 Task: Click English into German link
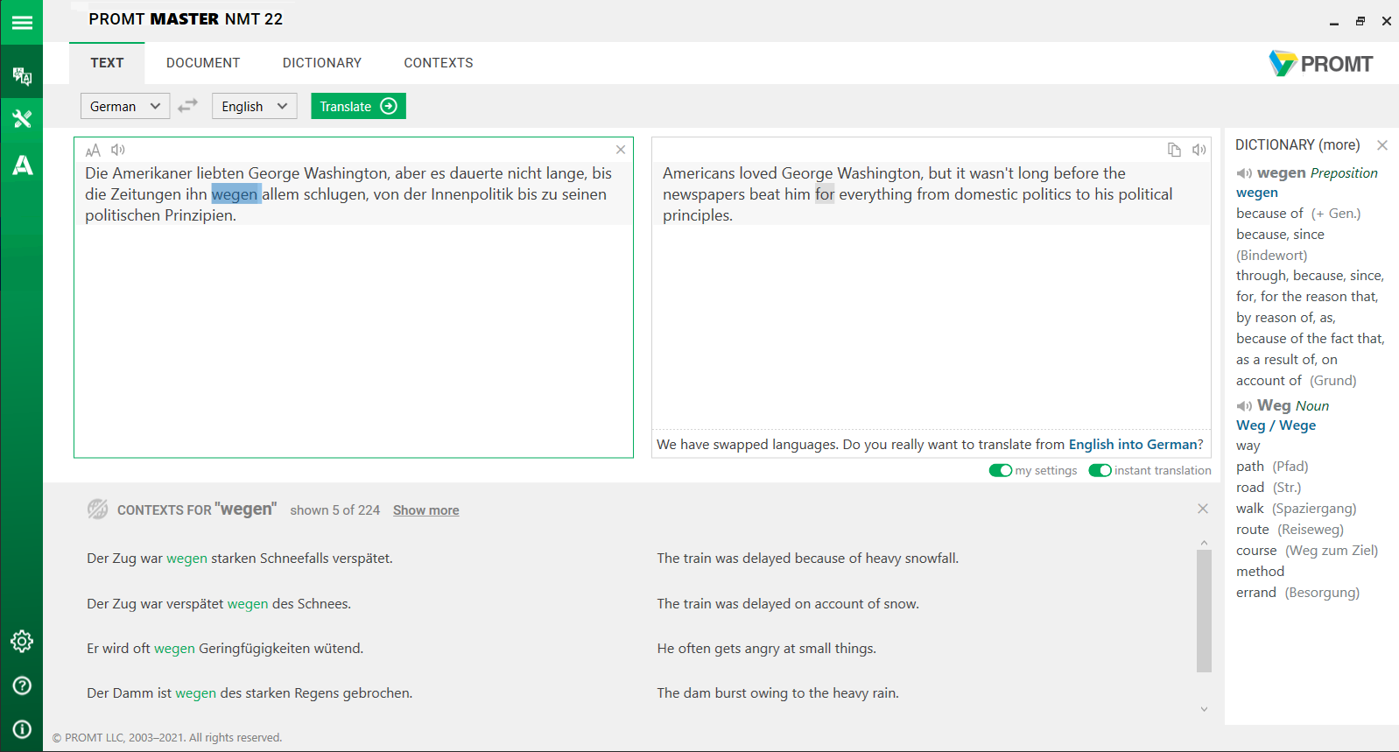1133,445
